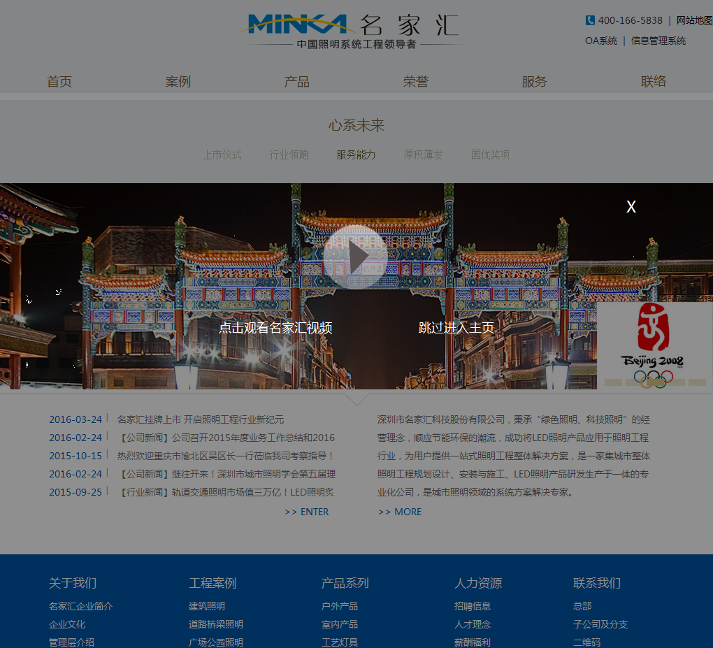
Task: Open footer link 子公司及分支
Action: tap(600, 625)
